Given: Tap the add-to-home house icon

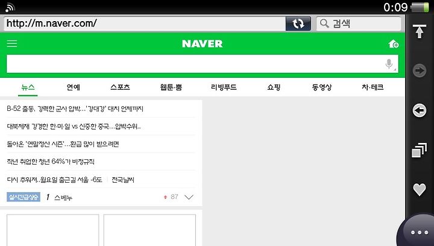Looking at the screenshot, I should (x=393, y=44).
